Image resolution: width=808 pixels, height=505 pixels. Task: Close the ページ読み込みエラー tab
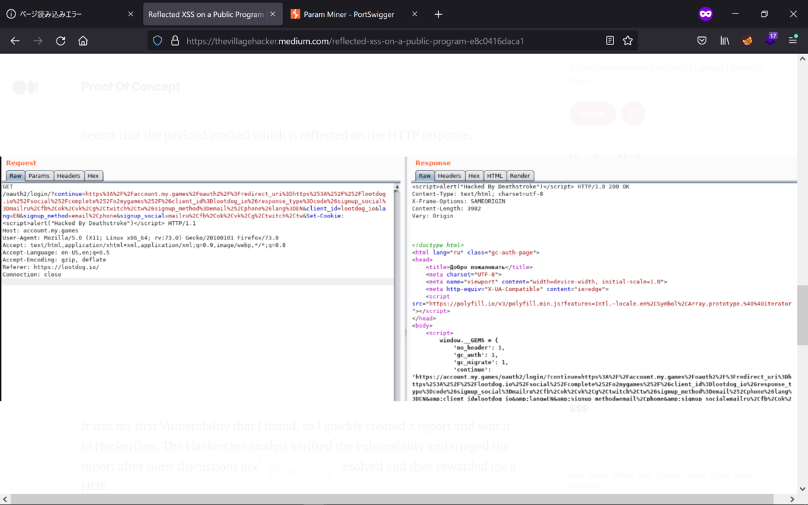(131, 14)
